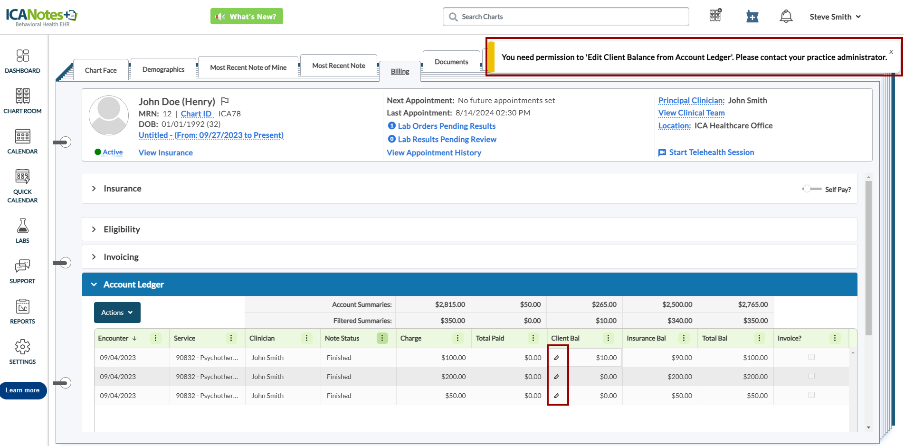Image resolution: width=904 pixels, height=446 pixels.
Task: Collapse the Account Ledger section
Action: tap(94, 285)
